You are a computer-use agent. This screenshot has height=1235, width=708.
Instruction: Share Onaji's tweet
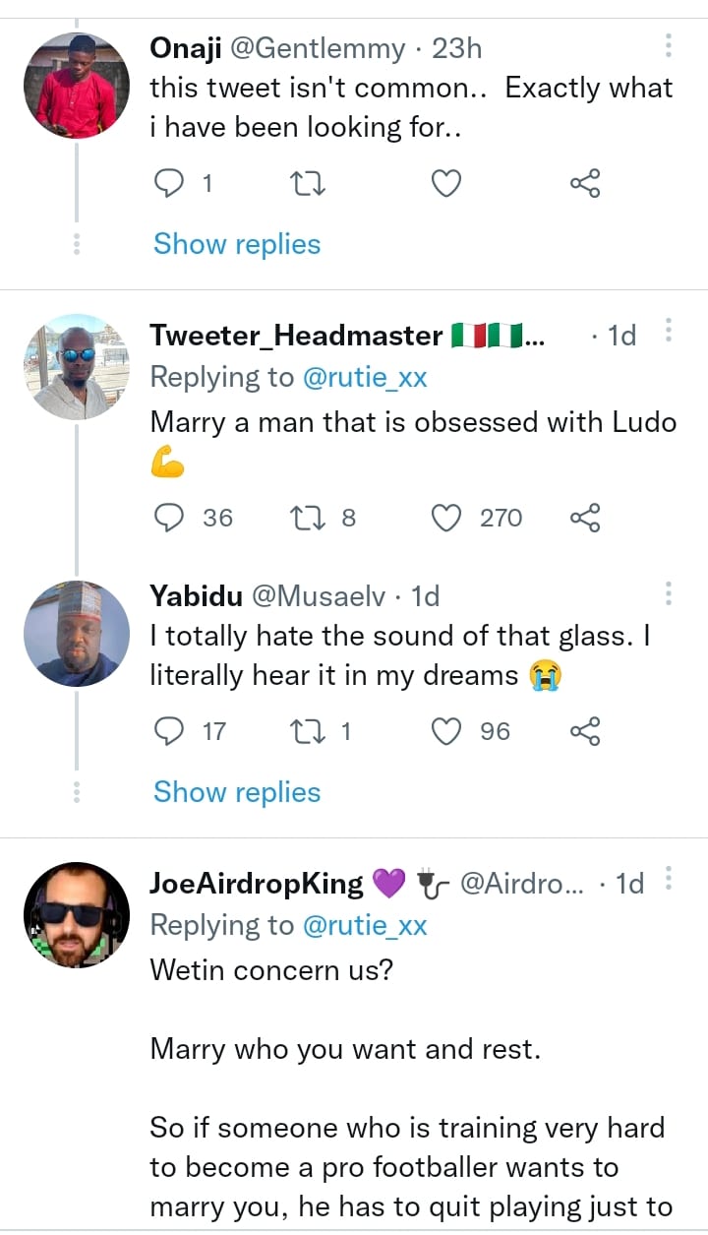click(585, 183)
